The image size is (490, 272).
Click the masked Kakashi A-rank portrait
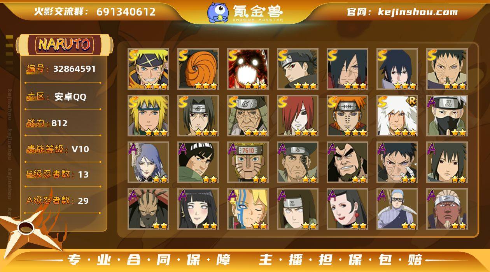447,116
